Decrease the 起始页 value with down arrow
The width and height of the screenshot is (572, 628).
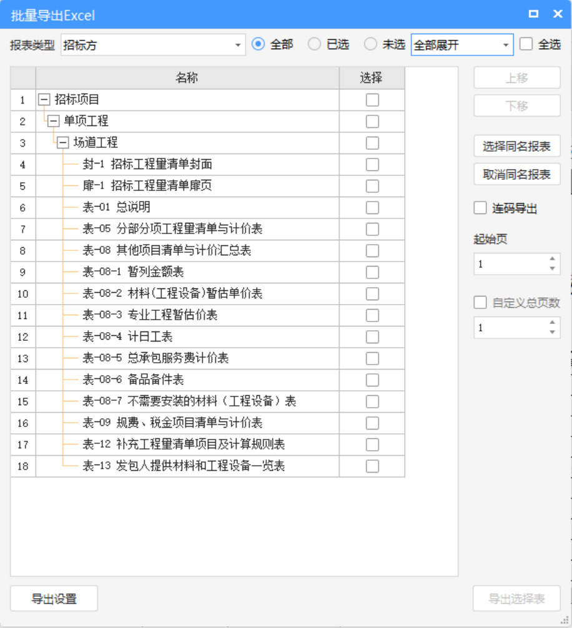[552, 269]
